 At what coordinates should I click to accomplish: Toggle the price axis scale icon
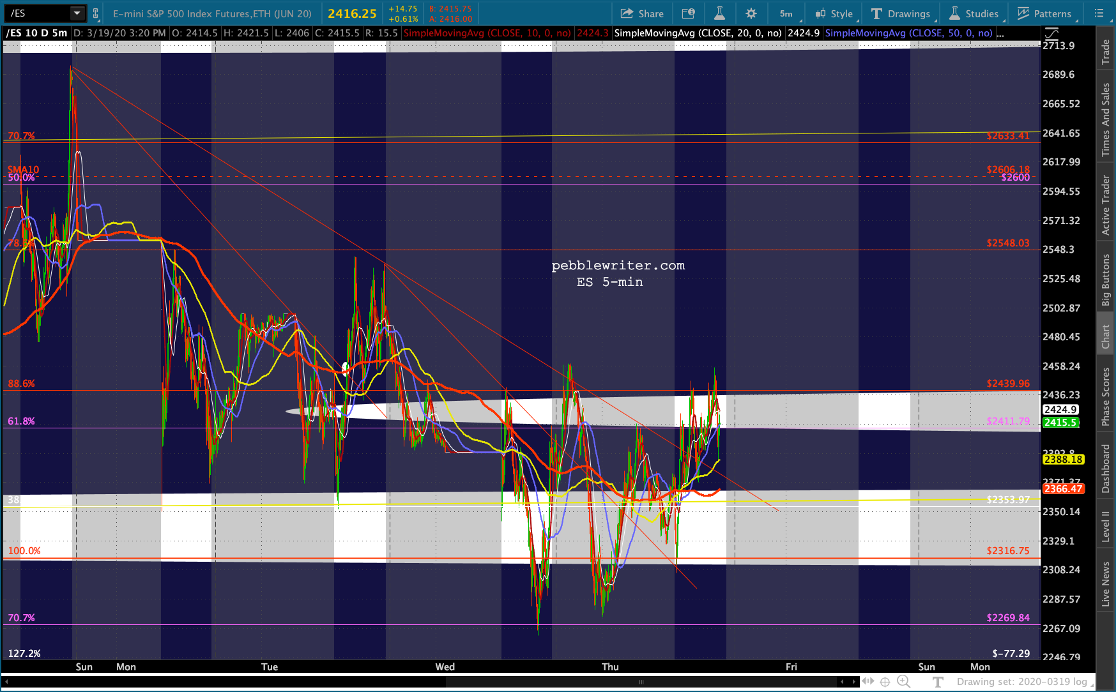1051,33
